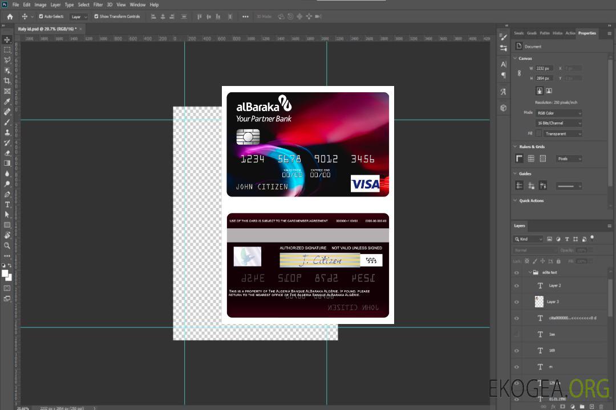Select the Dodge tool
The height and width of the screenshot is (410, 616).
7,183
